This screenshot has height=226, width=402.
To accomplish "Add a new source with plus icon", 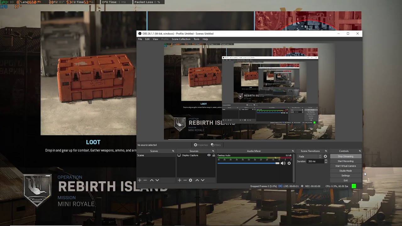I will click(x=179, y=180).
